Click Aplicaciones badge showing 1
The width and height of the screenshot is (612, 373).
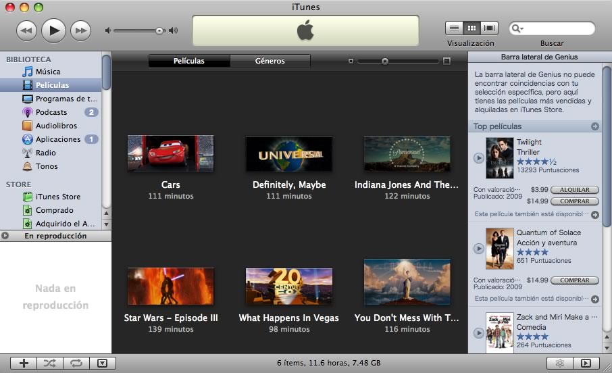pos(91,139)
